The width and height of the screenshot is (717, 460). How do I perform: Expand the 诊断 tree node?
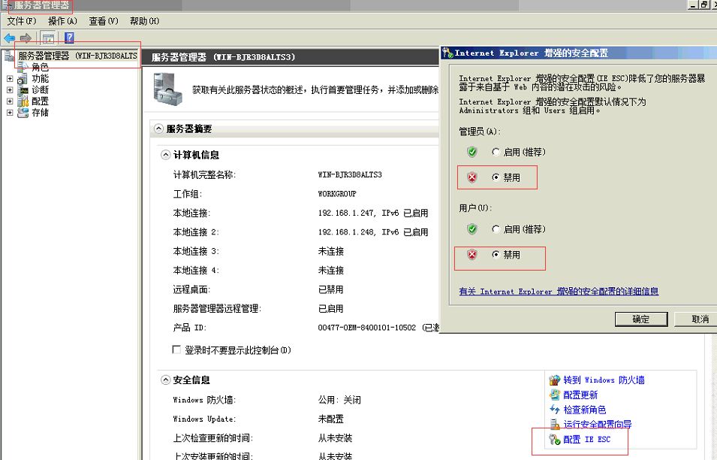(10, 90)
